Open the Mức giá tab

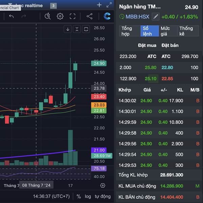click(168, 31)
